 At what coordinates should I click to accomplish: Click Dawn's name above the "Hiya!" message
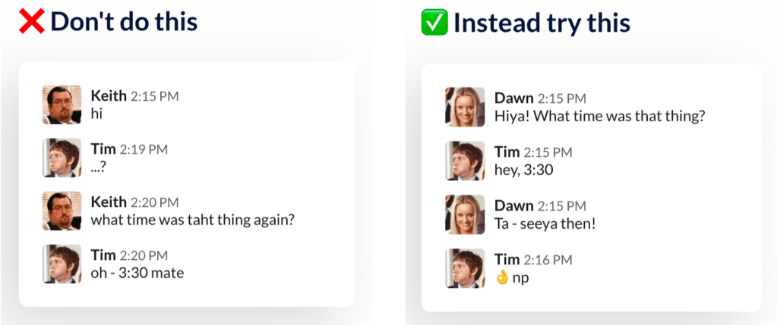point(513,98)
